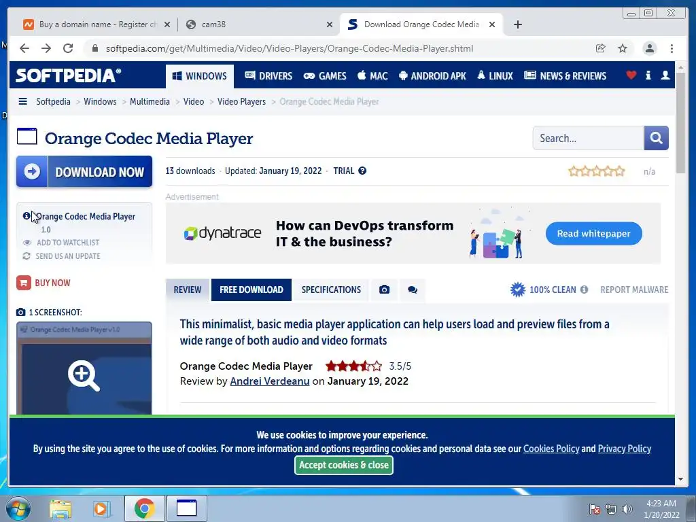
Task: Open Windows Media Player from taskbar
Action: pos(101,508)
